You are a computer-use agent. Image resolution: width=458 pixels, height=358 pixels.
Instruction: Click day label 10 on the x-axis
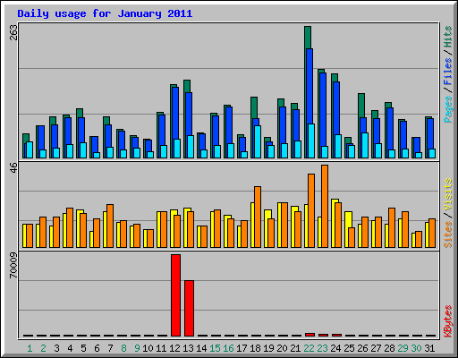click(x=148, y=348)
